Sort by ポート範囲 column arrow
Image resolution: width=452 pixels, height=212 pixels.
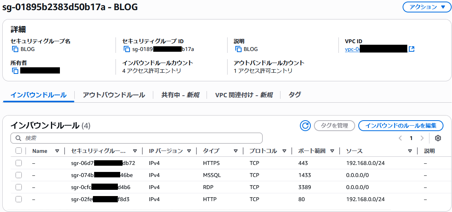pyautogui.click(x=333, y=151)
